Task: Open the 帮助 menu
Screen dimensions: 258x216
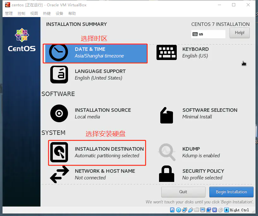Action: click(72, 13)
